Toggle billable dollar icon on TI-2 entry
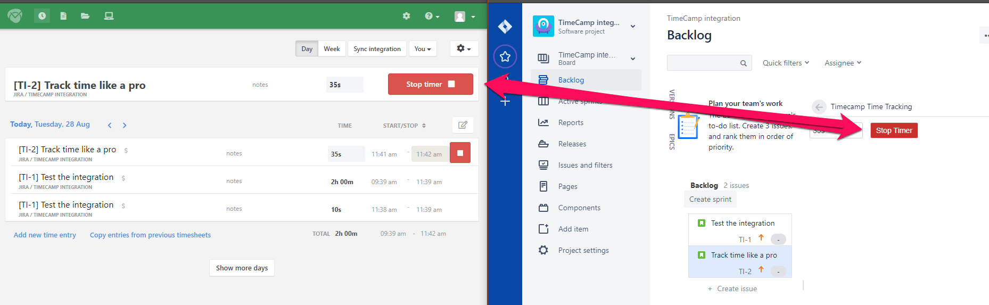This screenshot has width=989, height=305. pos(126,150)
